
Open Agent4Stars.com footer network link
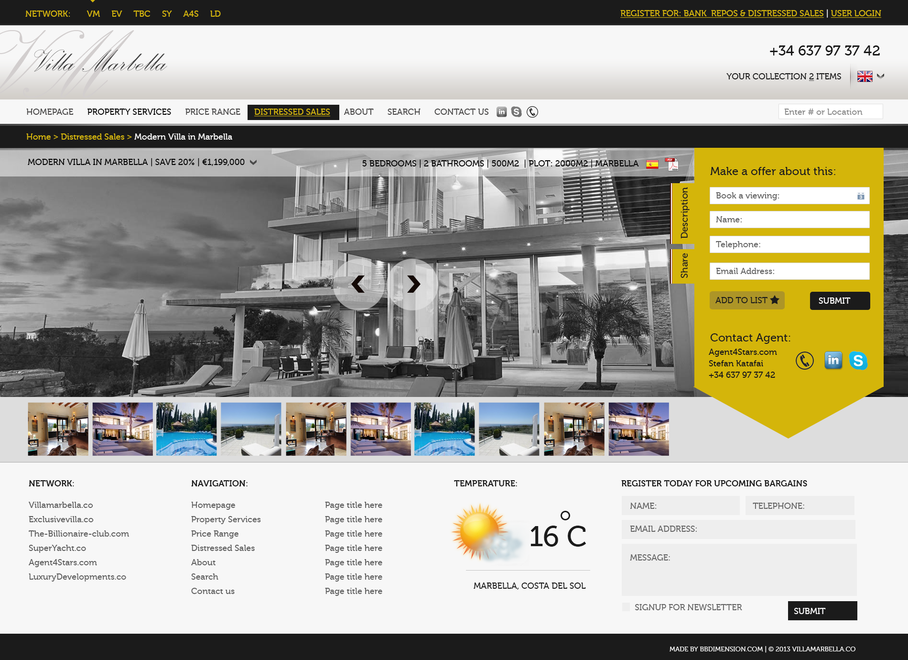pos(63,562)
